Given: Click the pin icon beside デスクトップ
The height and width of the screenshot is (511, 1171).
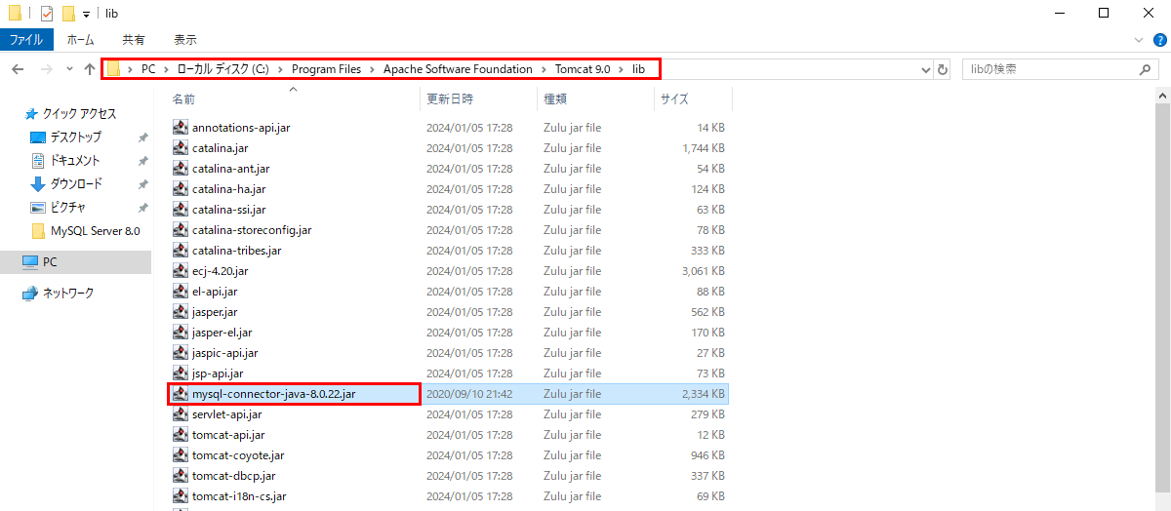Looking at the screenshot, I should coord(142,138).
